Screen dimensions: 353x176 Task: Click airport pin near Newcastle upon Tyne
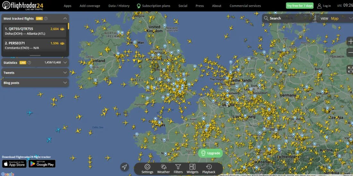[x=165, y=25]
